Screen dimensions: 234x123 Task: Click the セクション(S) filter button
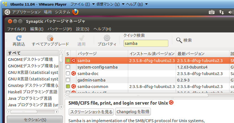[x=35, y=120]
